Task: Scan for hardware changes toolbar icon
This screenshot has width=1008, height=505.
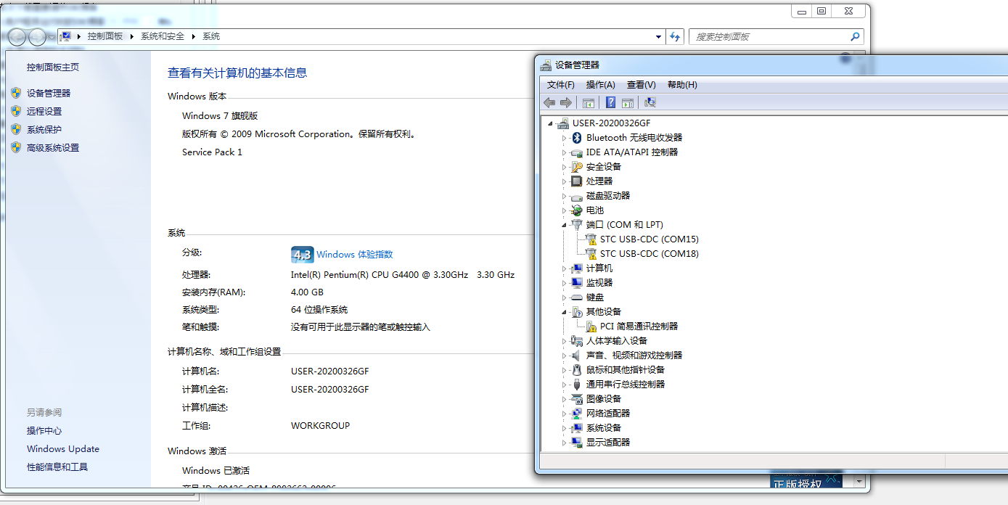Action: [650, 103]
